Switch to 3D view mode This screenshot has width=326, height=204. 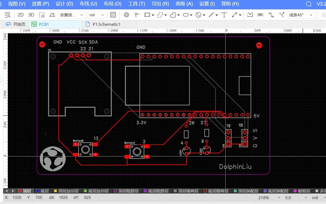tap(31, 15)
